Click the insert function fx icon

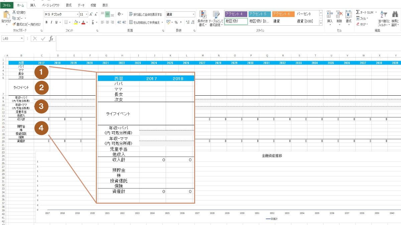click(51, 39)
